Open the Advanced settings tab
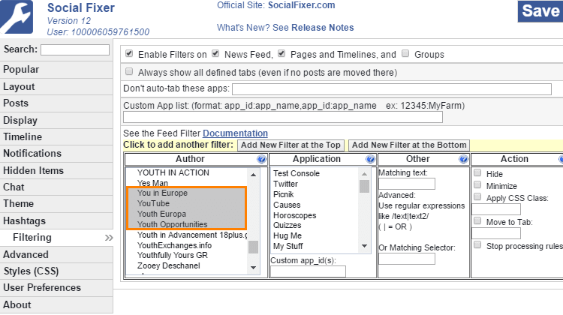Viewport: 563px width, 315px height. pos(56,255)
